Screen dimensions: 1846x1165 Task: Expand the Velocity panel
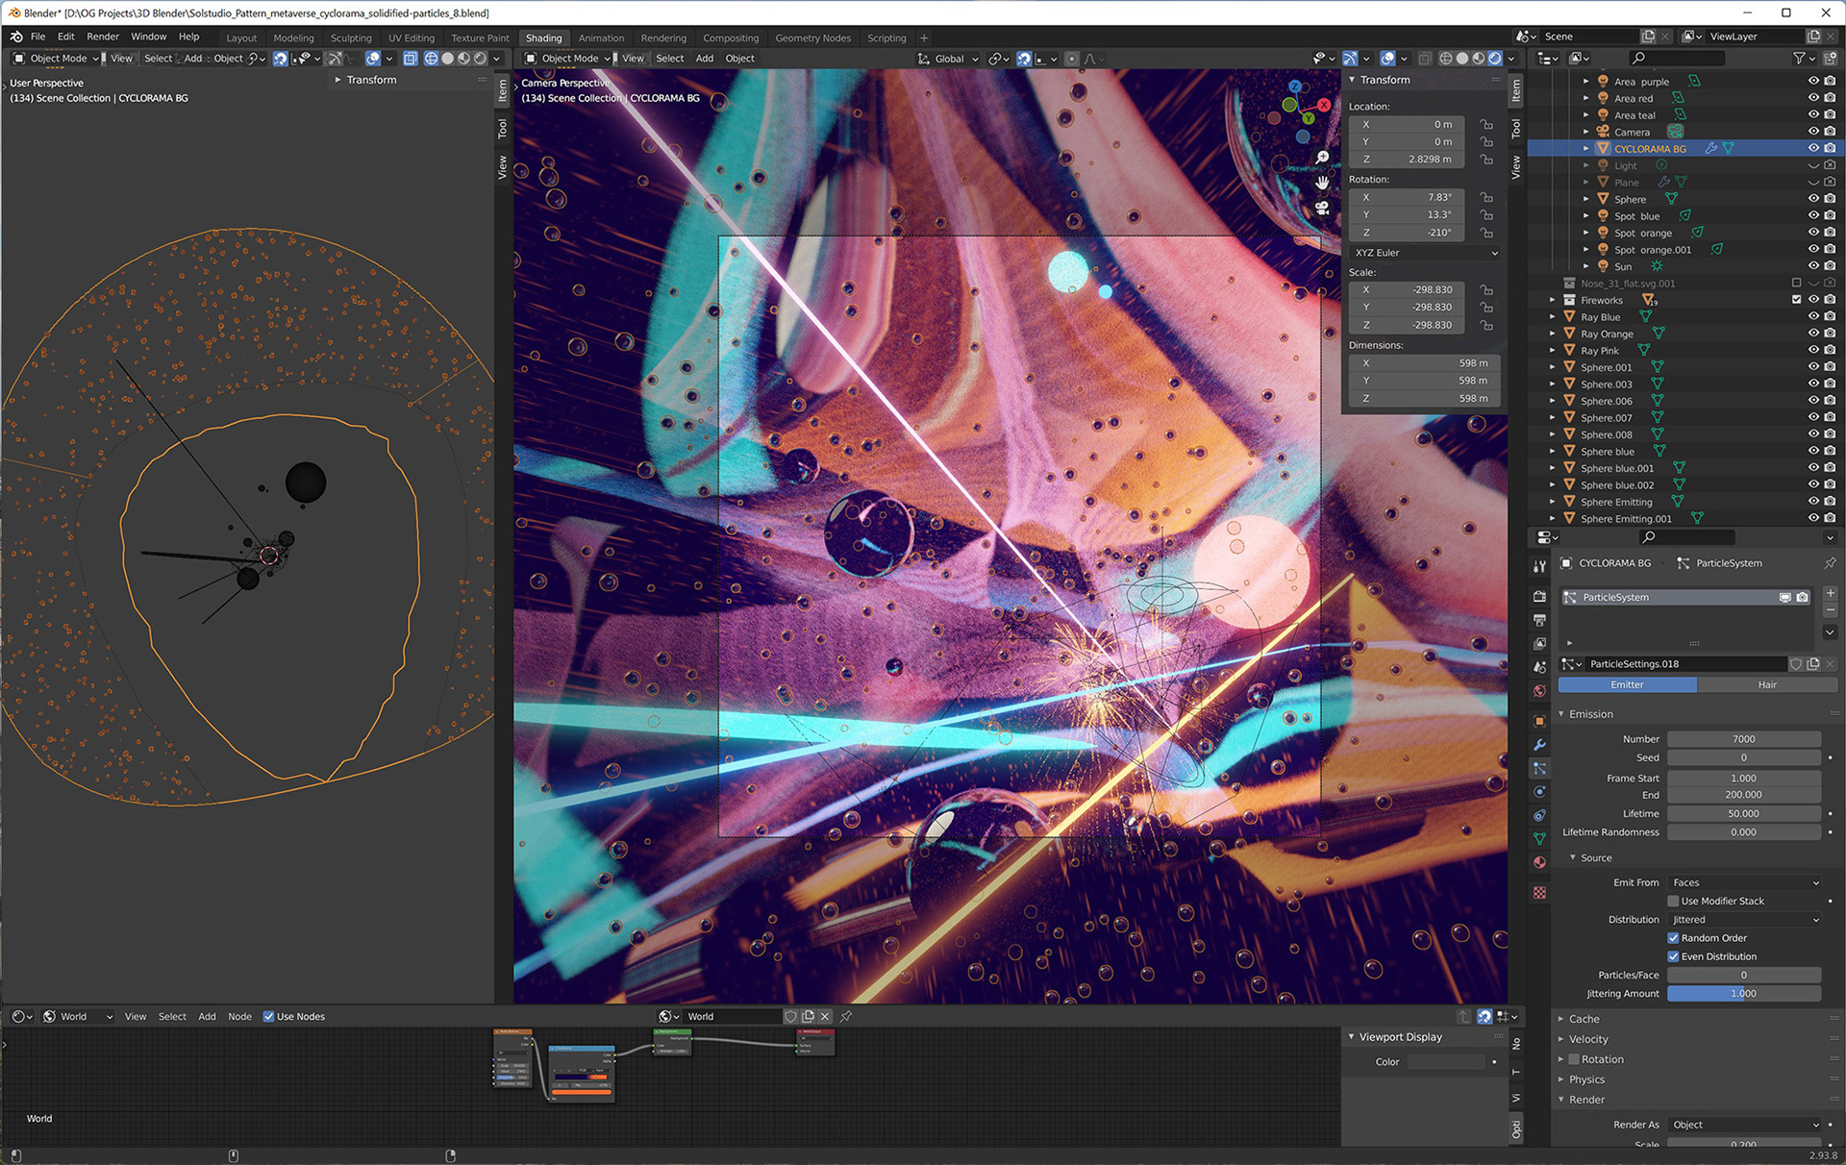point(1588,1039)
